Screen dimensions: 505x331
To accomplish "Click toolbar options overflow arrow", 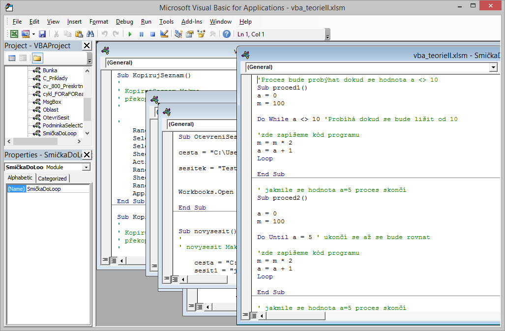I will pyautogui.click(x=327, y=34).
